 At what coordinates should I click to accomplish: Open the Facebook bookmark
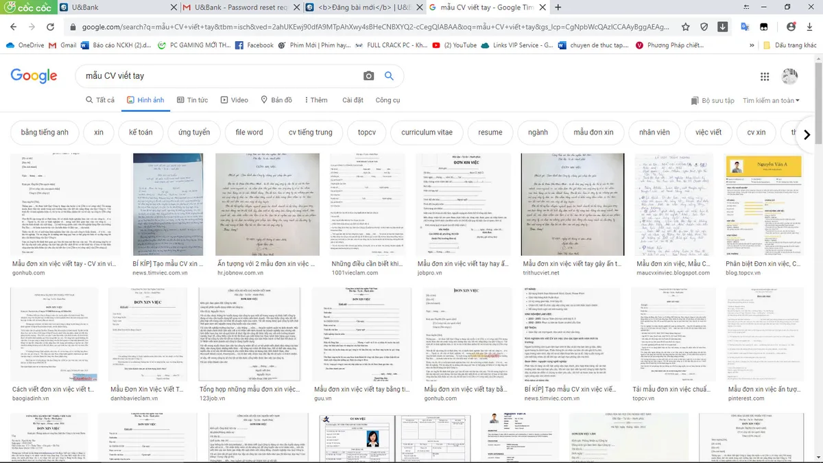[x=254, y=45]
